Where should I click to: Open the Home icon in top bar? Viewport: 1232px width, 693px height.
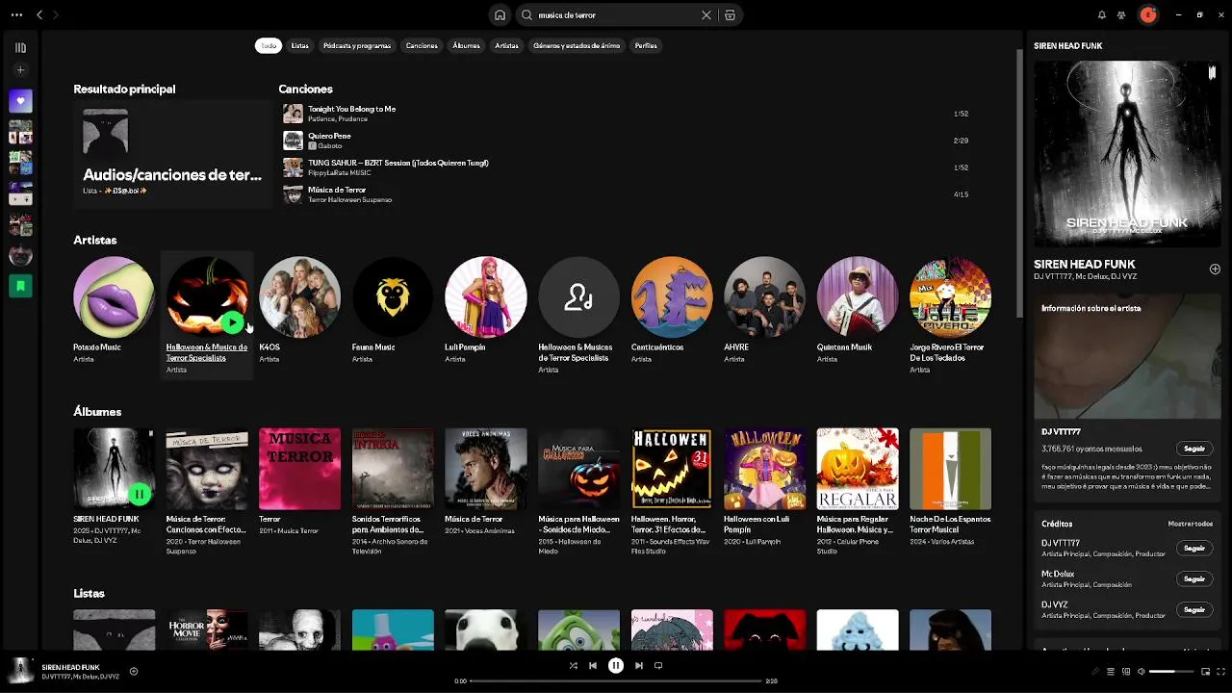[500, 15]
